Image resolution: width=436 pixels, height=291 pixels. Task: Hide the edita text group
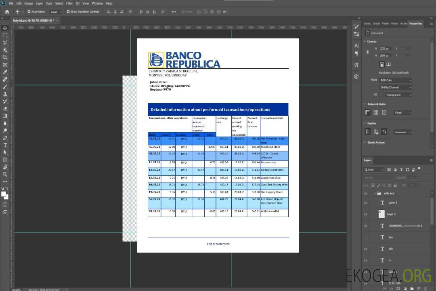(366, 194)
